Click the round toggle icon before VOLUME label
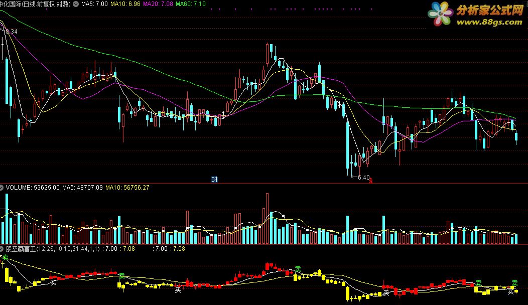Viewport: 528px width, 305px height. click(x=2, y=188)
